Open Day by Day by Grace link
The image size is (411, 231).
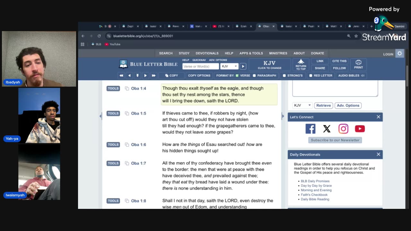(x=316, y=186)
